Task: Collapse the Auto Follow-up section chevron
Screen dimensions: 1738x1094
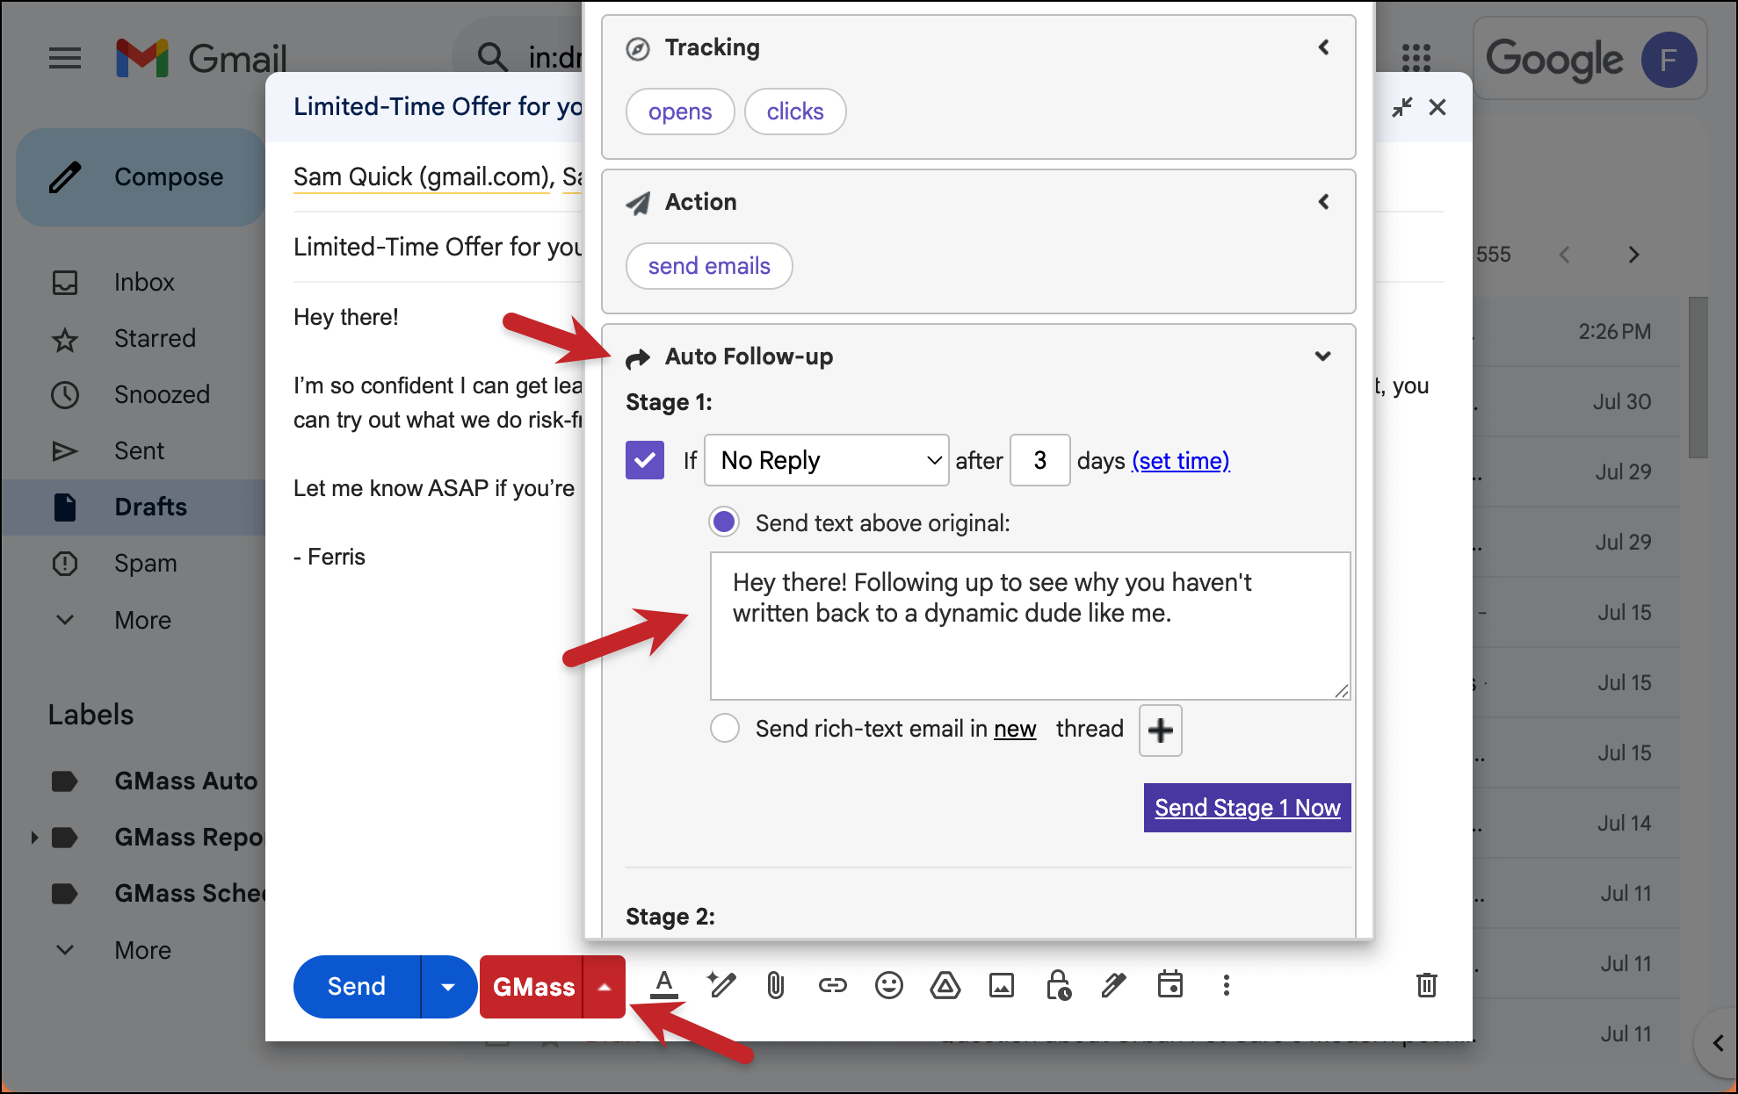Action: 1322,356
